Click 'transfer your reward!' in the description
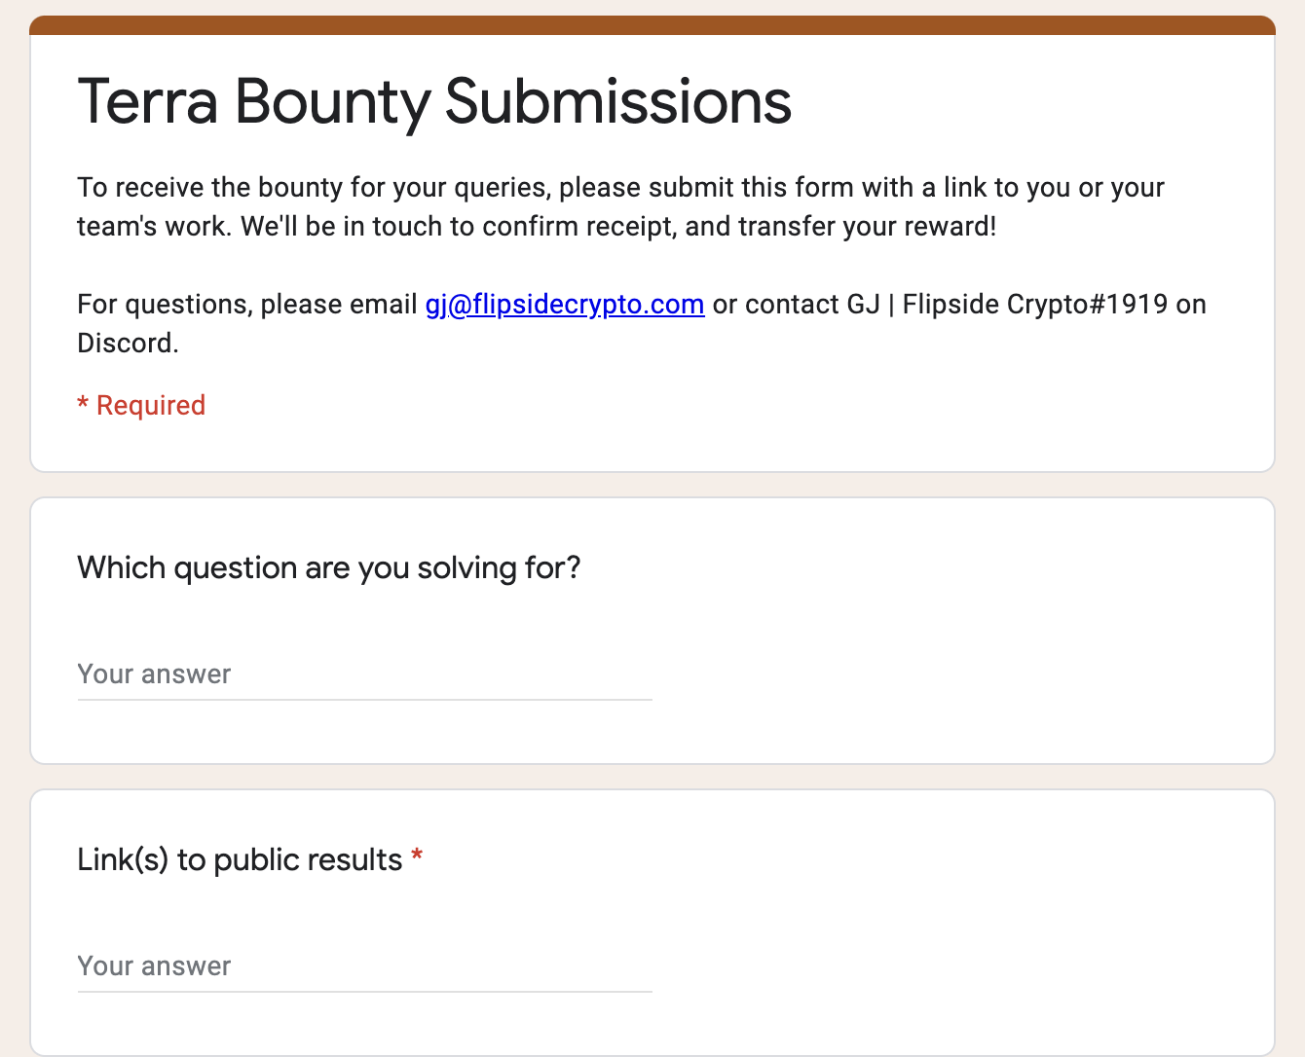The height and width of the screenshot is (1057, 1305). [x=867, y=227]
